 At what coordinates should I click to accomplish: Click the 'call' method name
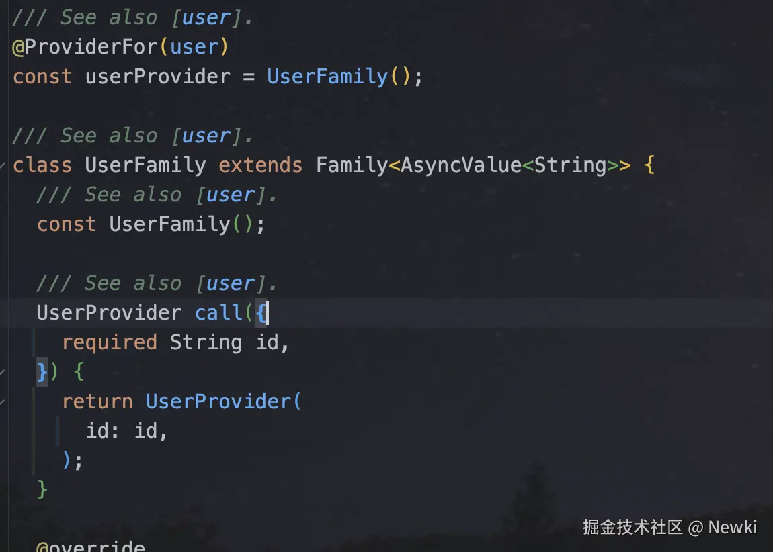point(218,313)
